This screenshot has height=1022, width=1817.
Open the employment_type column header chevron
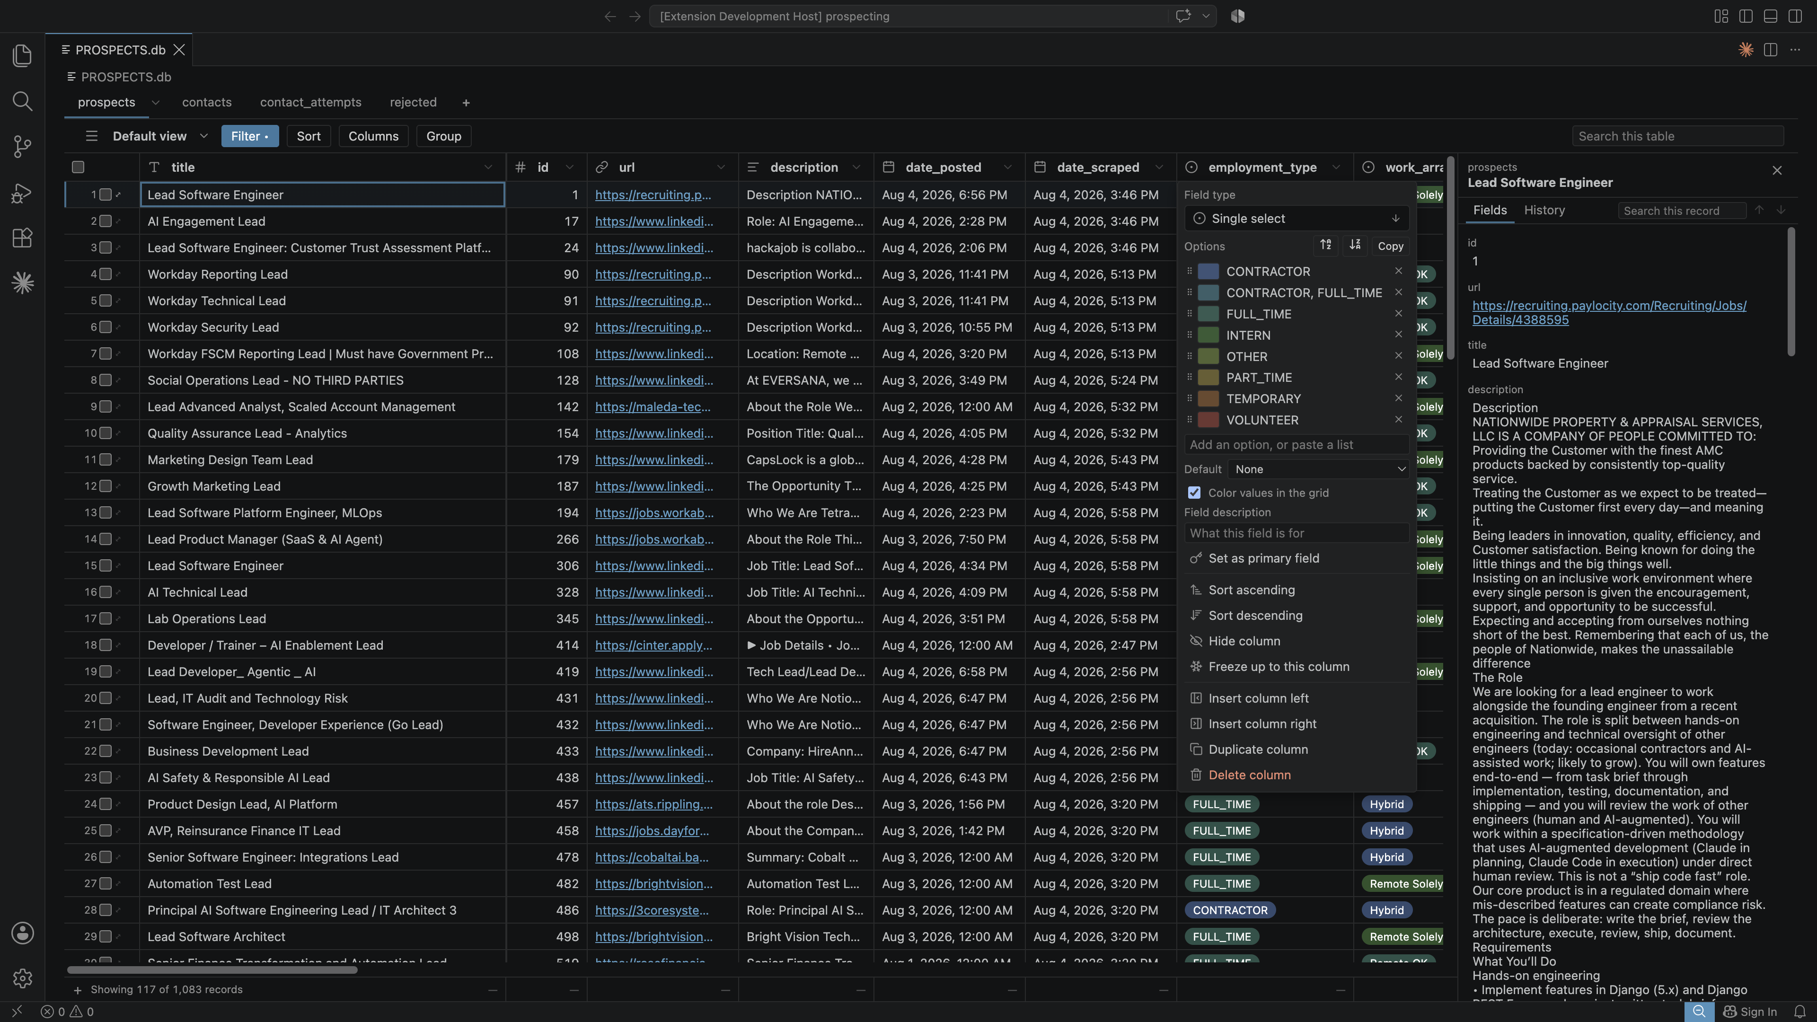point(1336,167)
